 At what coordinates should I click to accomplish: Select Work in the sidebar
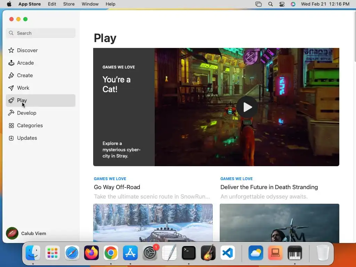coord(41,88)
